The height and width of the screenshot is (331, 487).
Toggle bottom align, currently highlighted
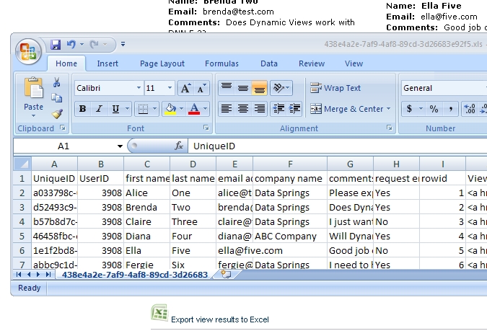259,88
